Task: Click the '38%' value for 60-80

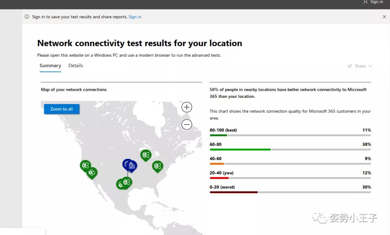Action: click(x=367, y=144)
